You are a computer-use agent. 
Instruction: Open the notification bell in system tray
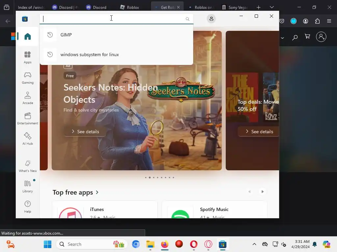[x=315, y=244]
